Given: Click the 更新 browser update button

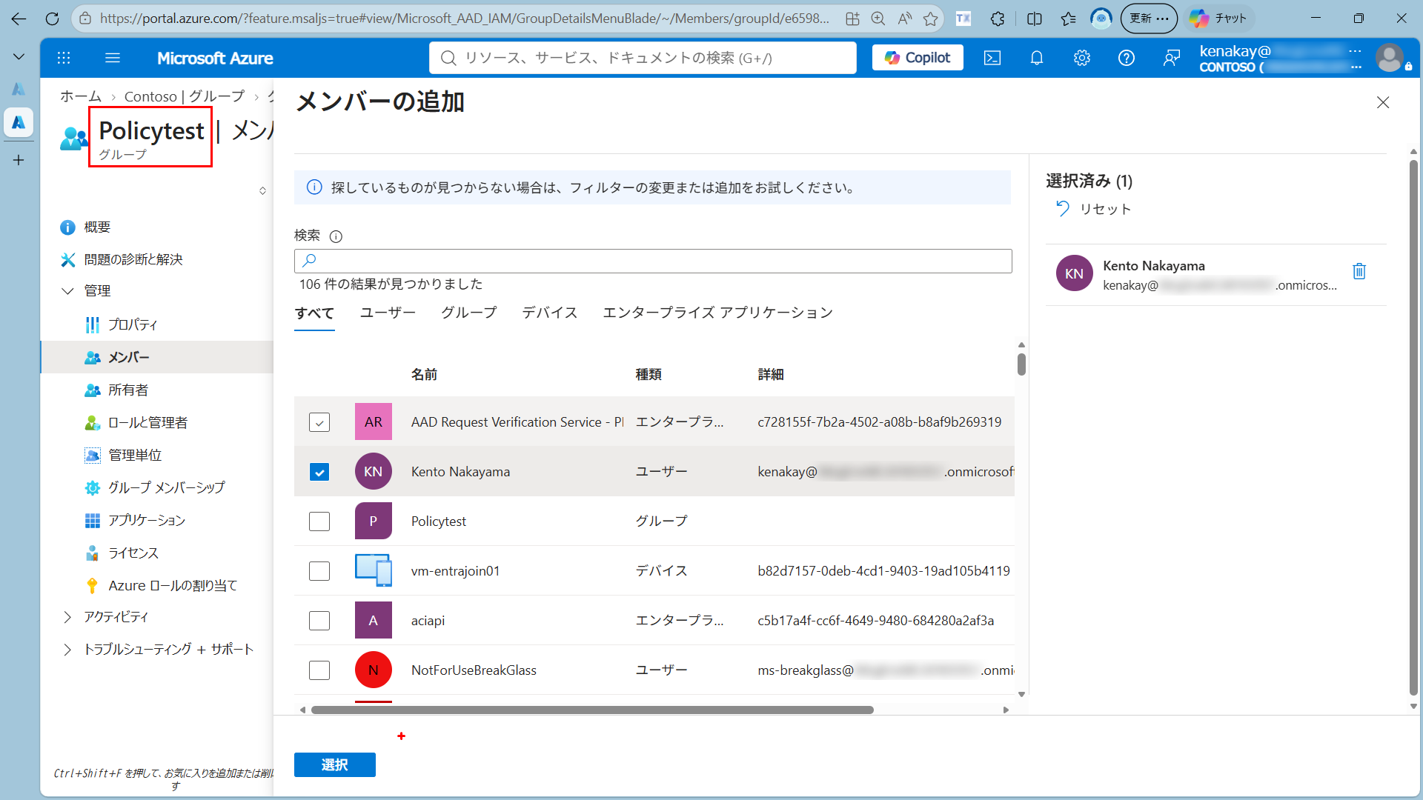Looking at the screenshot, I should coord(1149,19).
